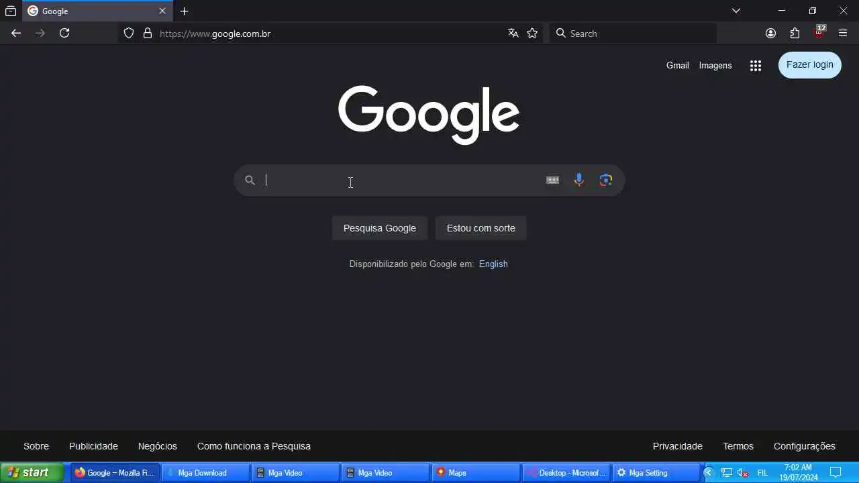Click the FIL input language indicator

click(x=762, y=473)
